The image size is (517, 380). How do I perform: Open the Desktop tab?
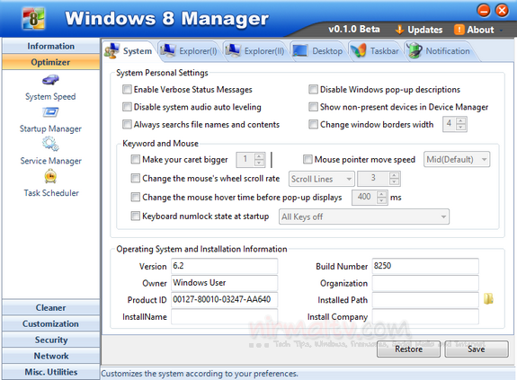point(318,51)
